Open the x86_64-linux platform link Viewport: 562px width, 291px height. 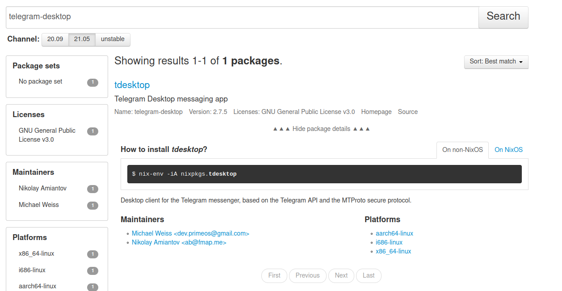coord(393,251)
